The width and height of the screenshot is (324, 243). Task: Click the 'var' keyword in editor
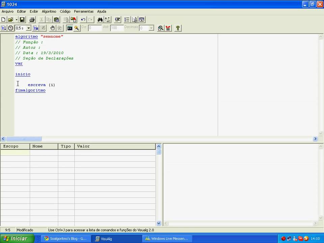(19, 63)
